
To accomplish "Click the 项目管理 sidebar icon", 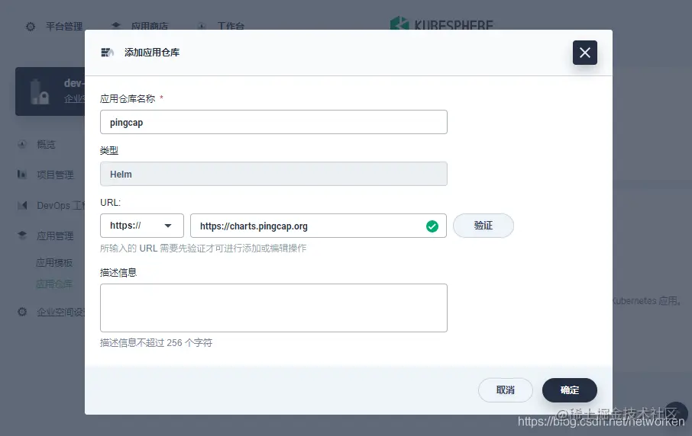I will point(22,175).
